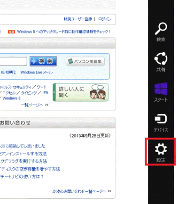Viewport: 178px width, 204px height.
Task: Open the パソコン用語集 glossary button
Action: [x=85, y=61]
